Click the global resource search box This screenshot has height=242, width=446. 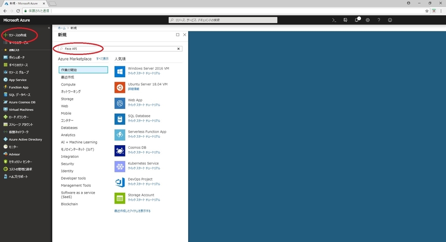click(223, 20)
